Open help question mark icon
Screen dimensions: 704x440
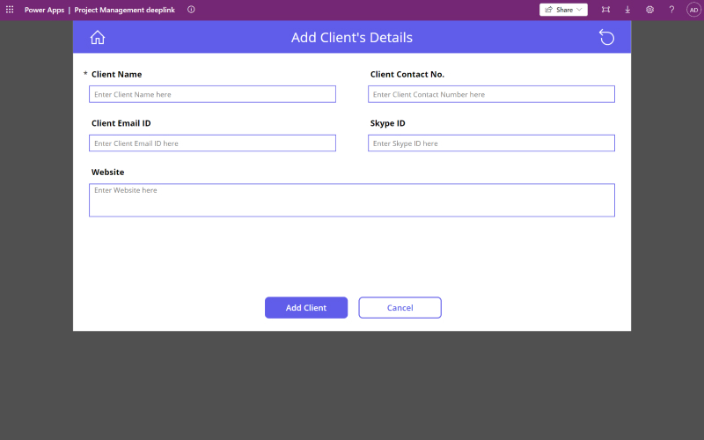(671, 10)
